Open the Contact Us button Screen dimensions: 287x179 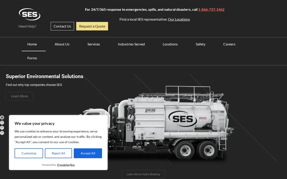[x=62, y=26]
